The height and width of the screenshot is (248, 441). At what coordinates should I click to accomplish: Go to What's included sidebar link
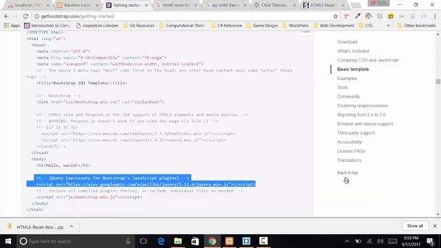point(353,51)
